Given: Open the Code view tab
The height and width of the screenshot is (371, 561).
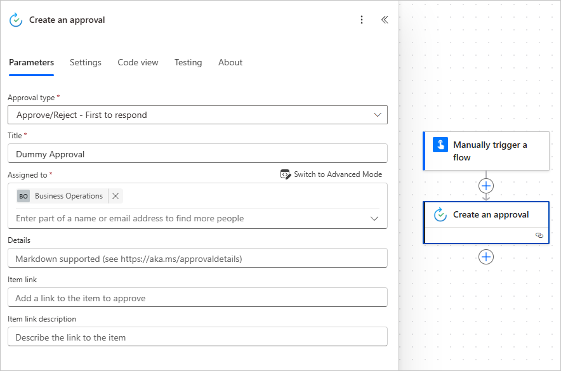Looking at the screenshot, I should coord(138,63).
